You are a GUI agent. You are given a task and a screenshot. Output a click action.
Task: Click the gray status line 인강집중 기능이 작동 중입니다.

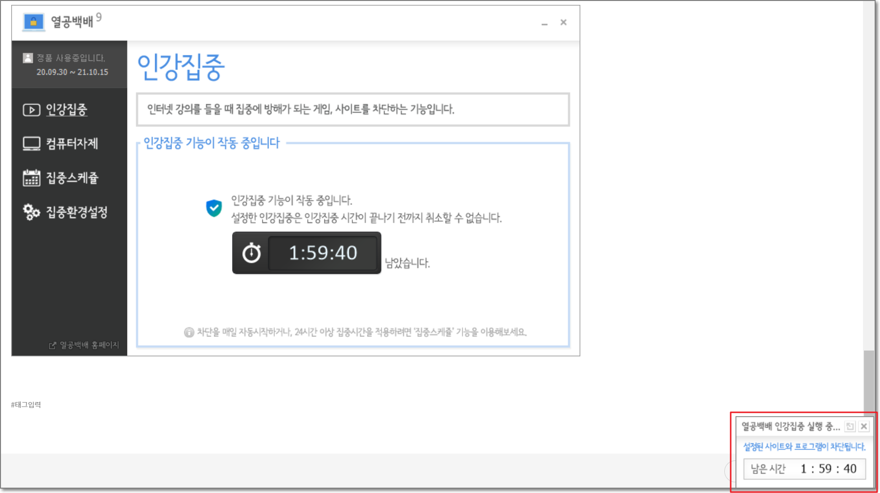tap(291, 200)
